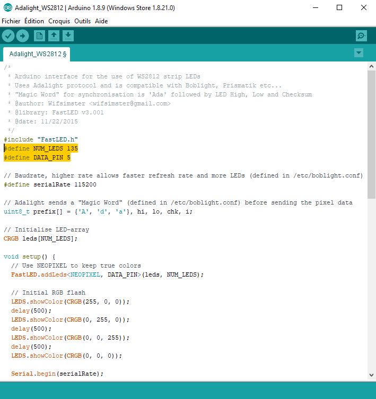Click the highlighted '#define NUM_LEDS 135' line
This screenshot has height=399, width=376.
tap(41, 148)
